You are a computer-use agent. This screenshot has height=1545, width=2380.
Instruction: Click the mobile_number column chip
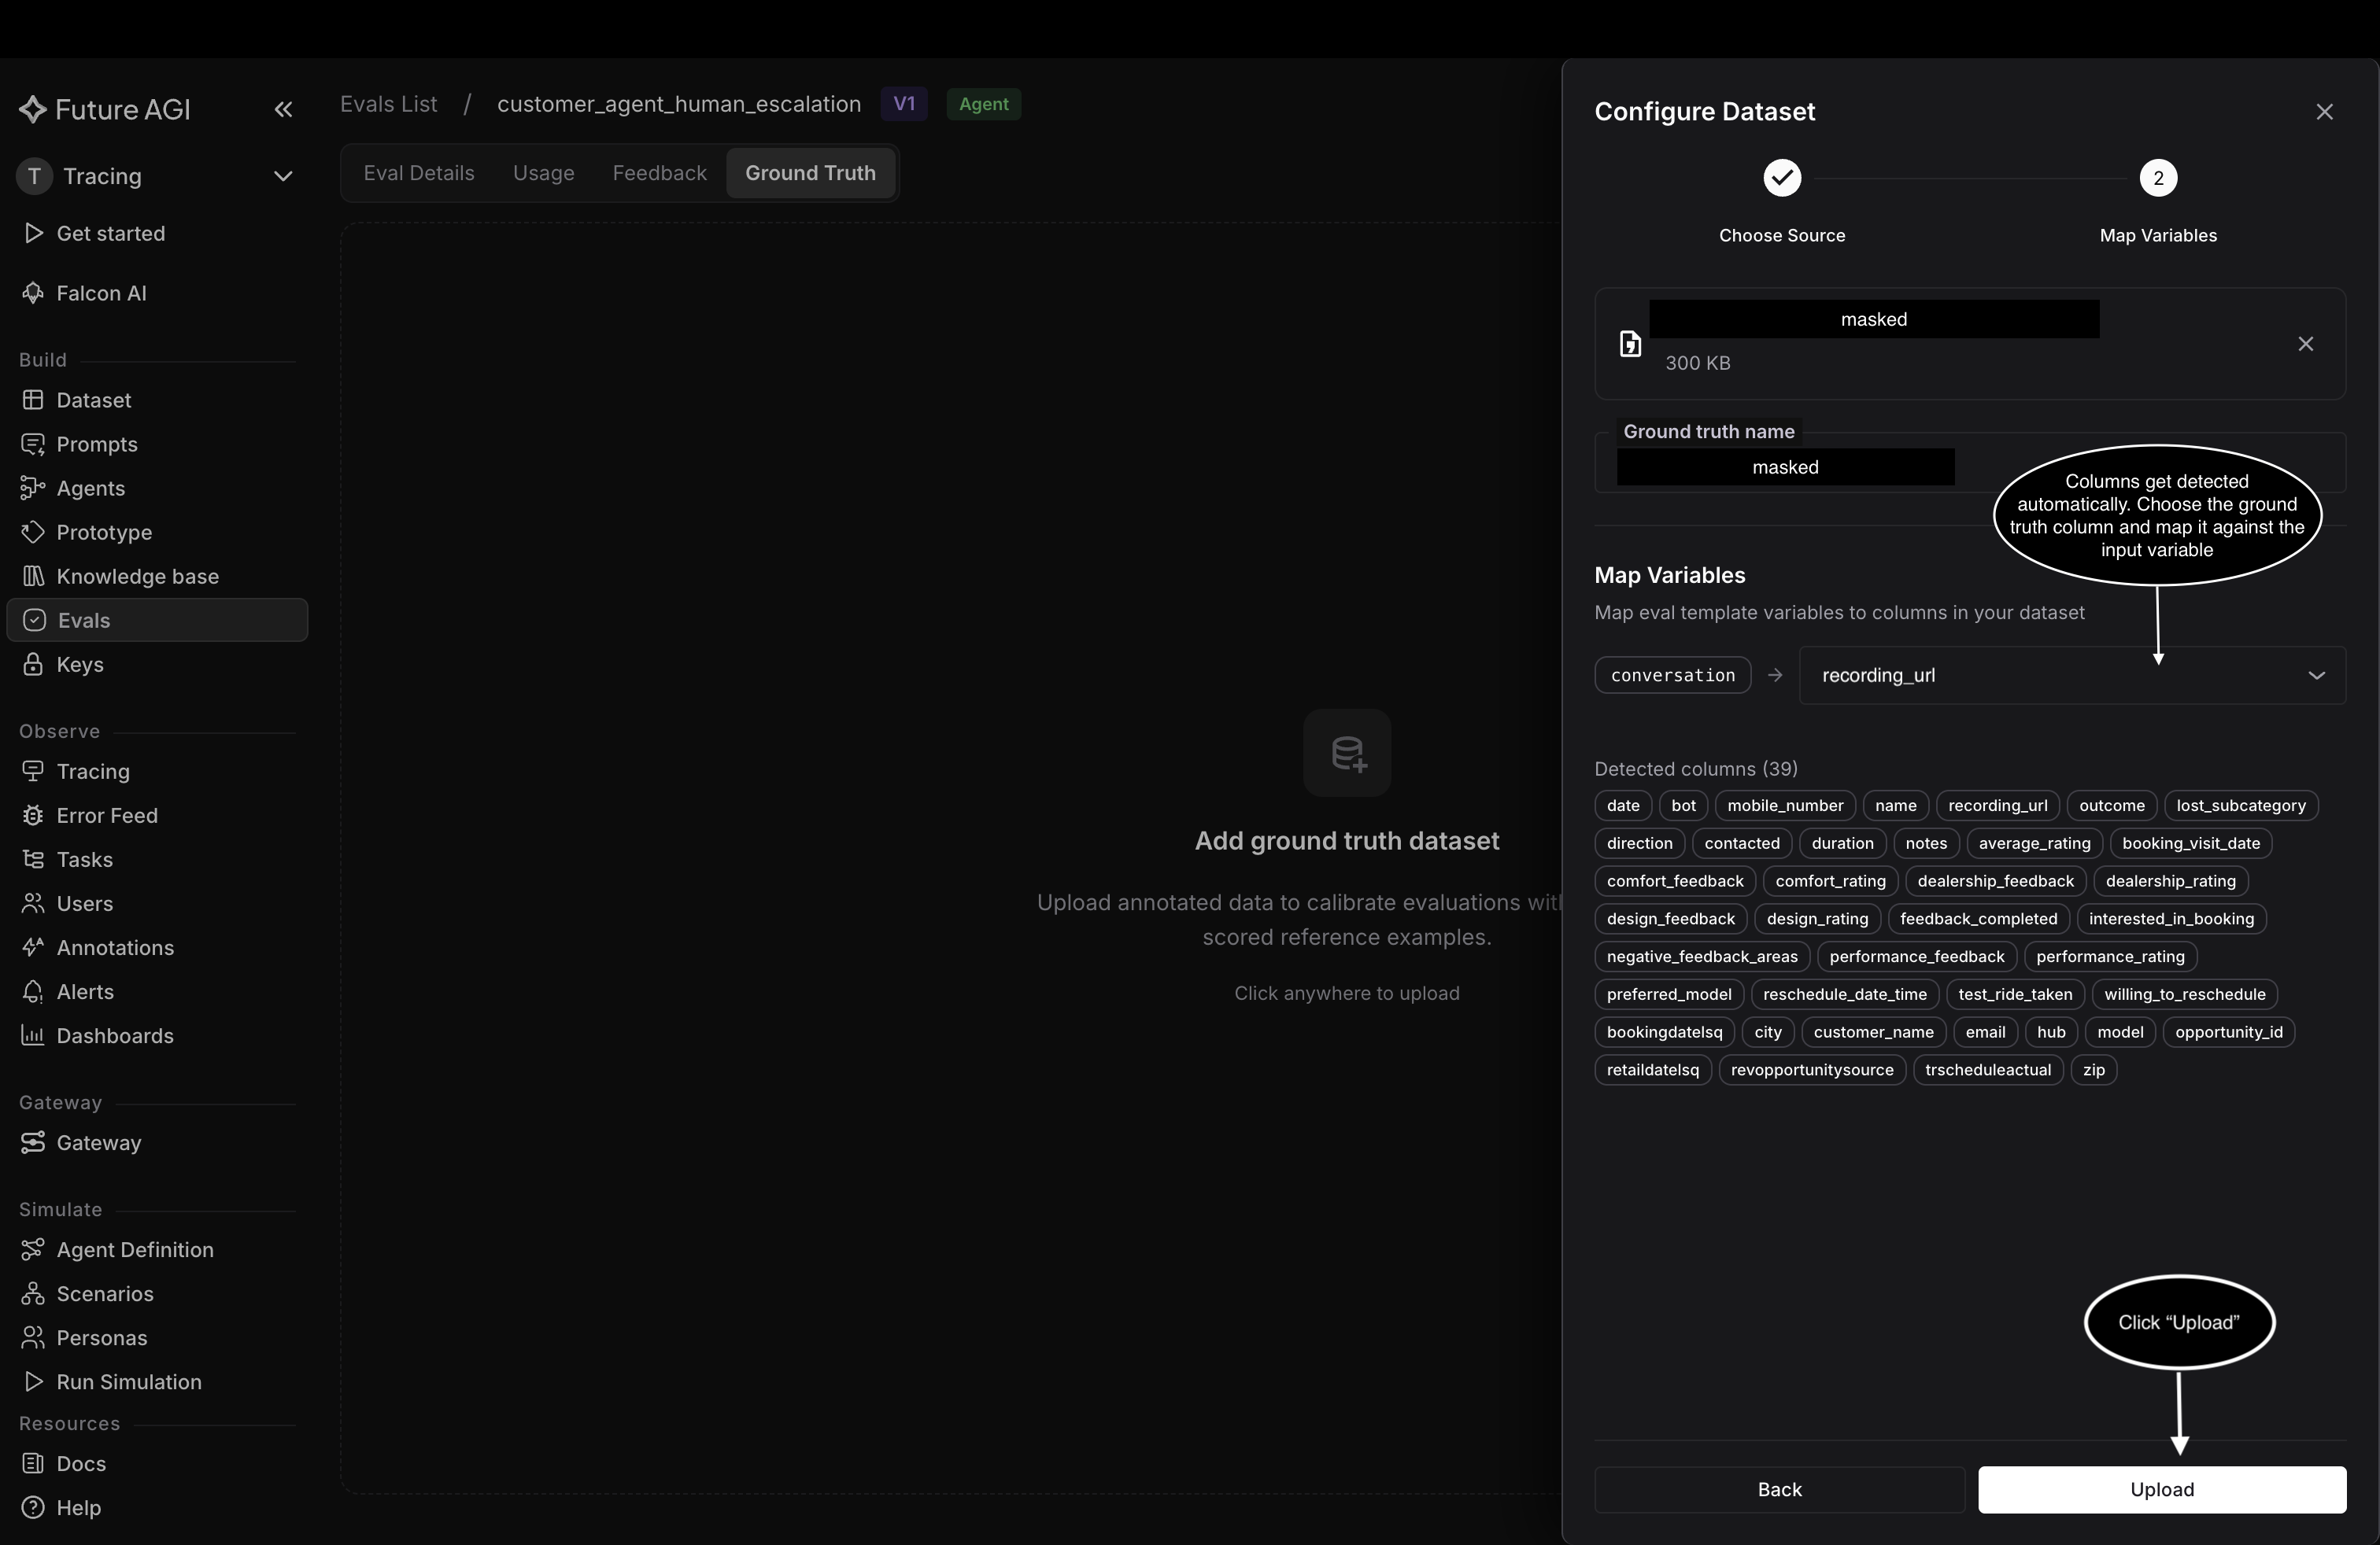1785,806
